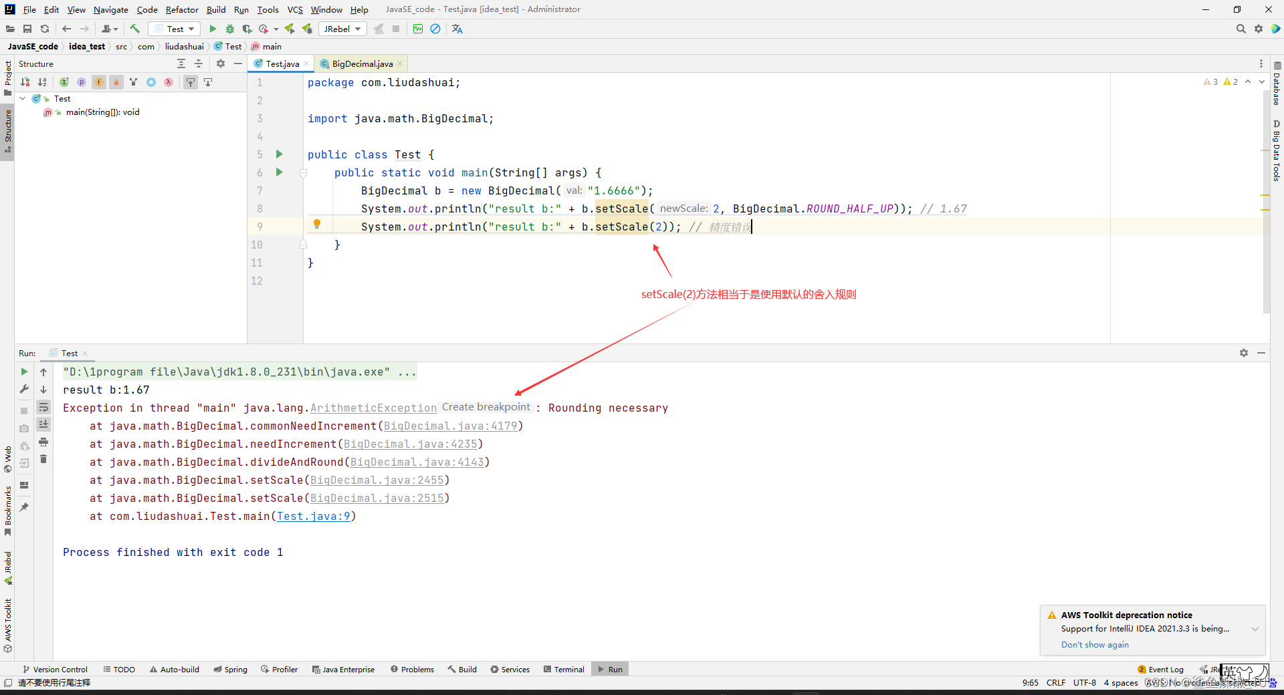Go to next highlighted error arrow
Image resolution: width=1284 pixels, height=695 pixels.
[x=1262, y=82]
